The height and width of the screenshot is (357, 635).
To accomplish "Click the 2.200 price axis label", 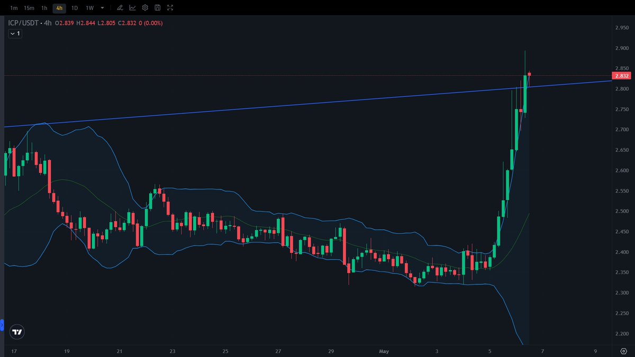I will 622,333.
